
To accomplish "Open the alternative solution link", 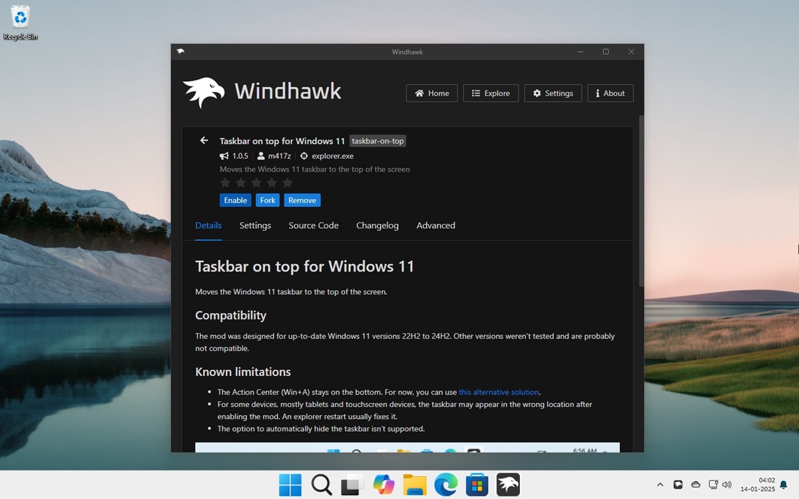I will click(x=499, y=392).
